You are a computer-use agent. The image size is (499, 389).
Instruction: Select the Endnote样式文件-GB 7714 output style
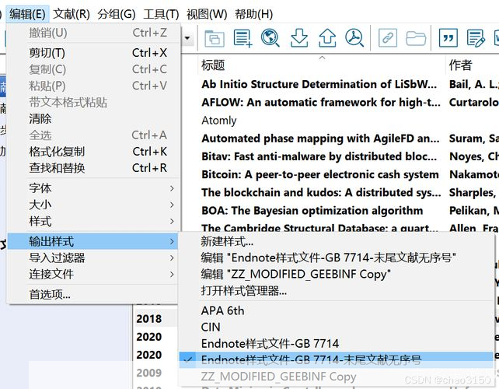point(336,344)
